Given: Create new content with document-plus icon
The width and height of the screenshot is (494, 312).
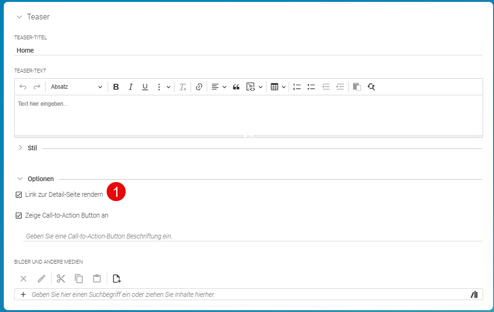Looking at the screenshot, I should coord(117,279).
